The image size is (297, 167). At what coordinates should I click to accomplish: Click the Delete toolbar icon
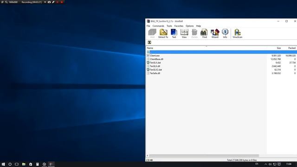[x=194, y=33]
